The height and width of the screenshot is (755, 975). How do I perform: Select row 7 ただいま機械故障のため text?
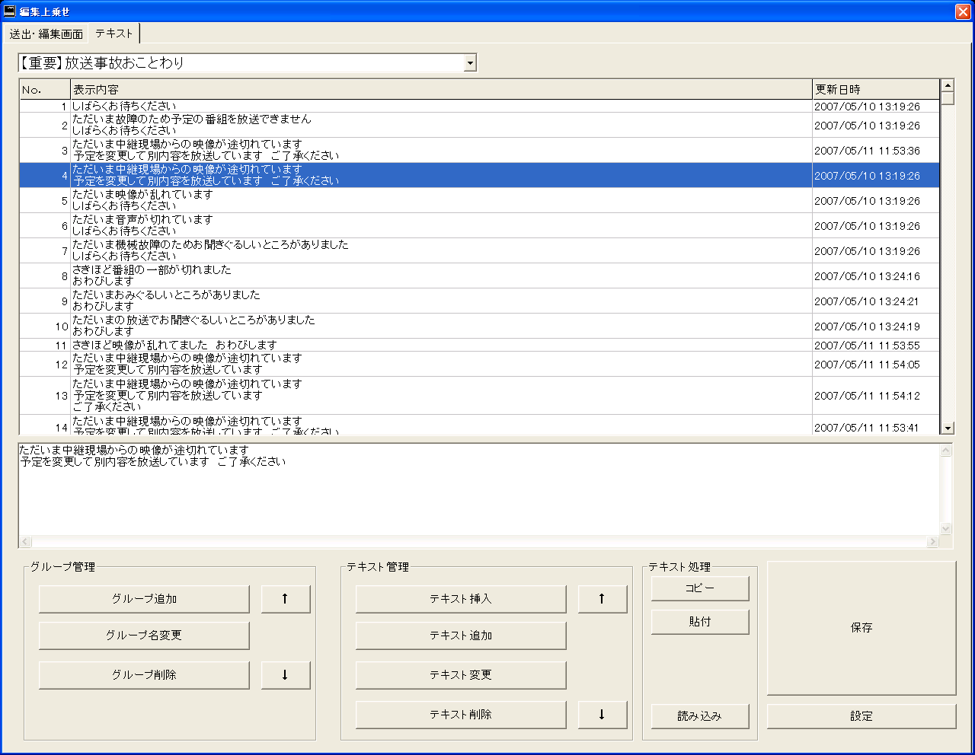tap(479, 250)
